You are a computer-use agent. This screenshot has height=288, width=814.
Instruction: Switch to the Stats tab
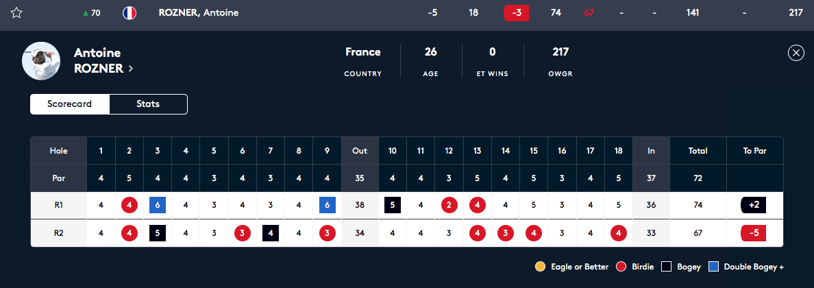point(148,104)
